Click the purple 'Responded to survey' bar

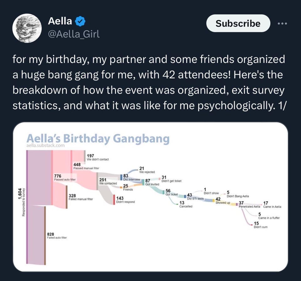(27, 207)
